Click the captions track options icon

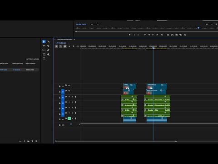78,46
